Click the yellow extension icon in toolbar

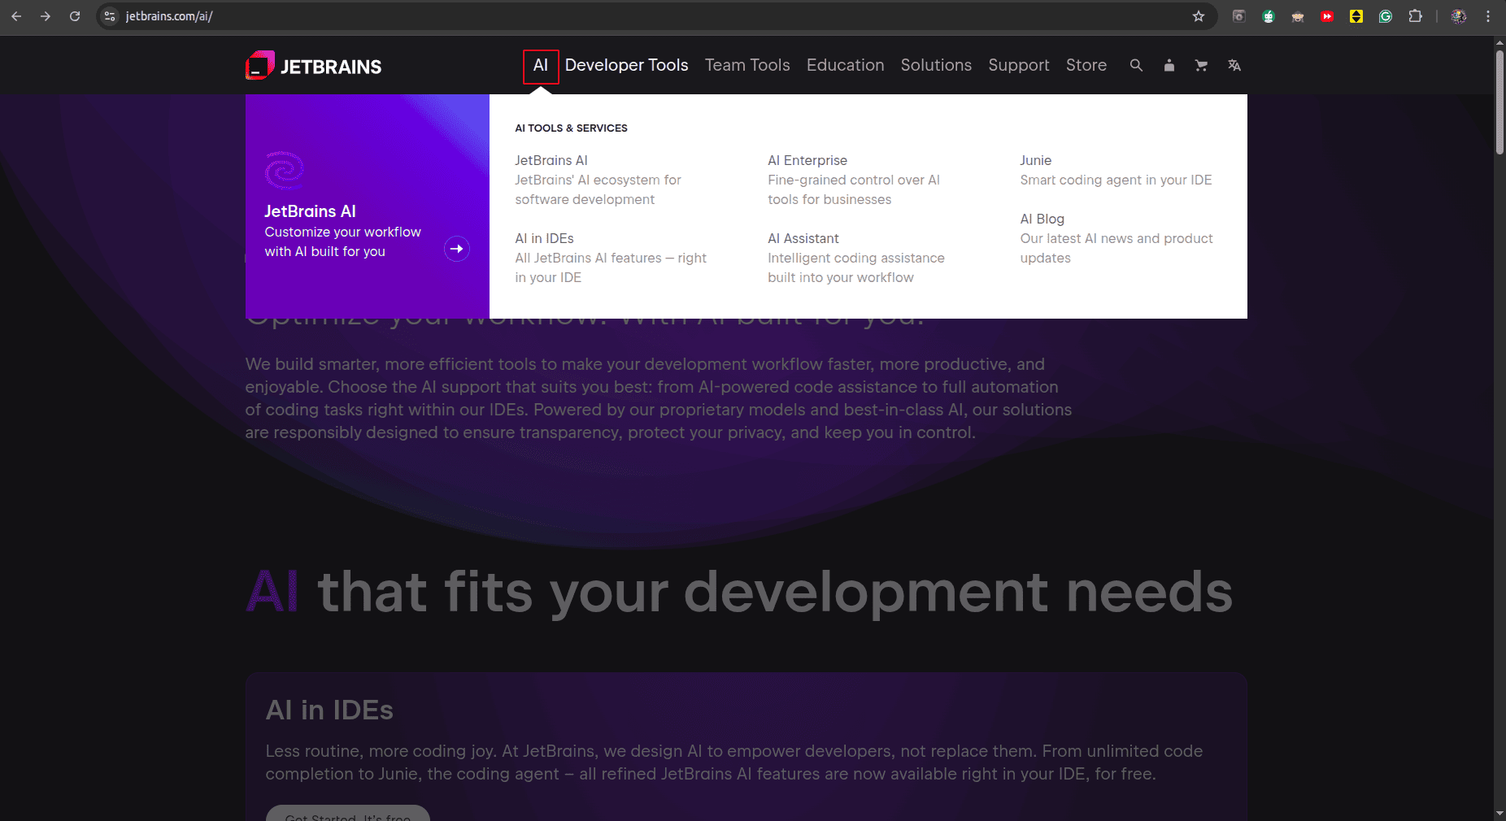point(1356,16)
